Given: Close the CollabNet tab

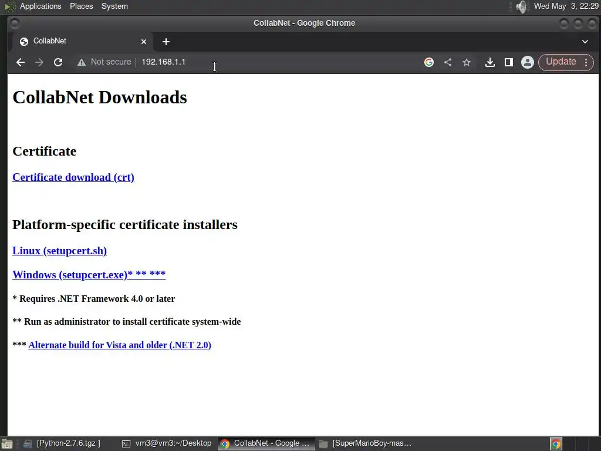Looking at the screenshot, I should (x=144, y=42).
